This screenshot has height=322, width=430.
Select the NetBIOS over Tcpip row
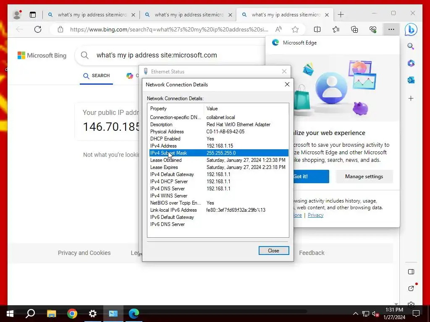click(218, 203)
